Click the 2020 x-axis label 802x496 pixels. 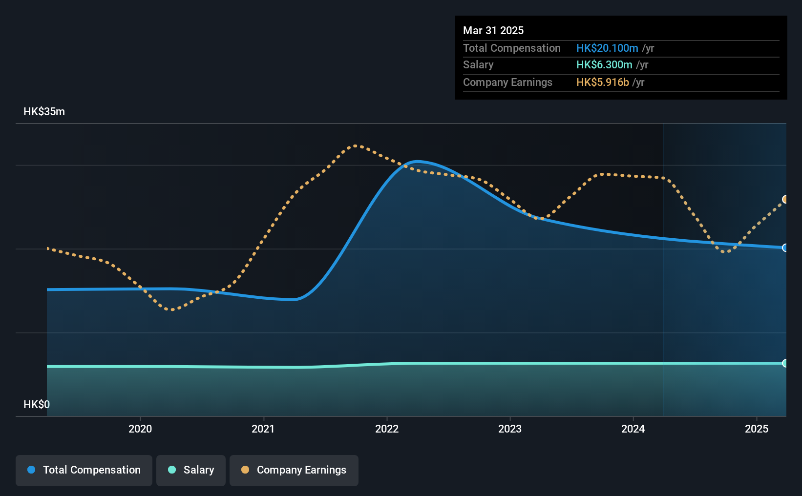pos(140,429)
